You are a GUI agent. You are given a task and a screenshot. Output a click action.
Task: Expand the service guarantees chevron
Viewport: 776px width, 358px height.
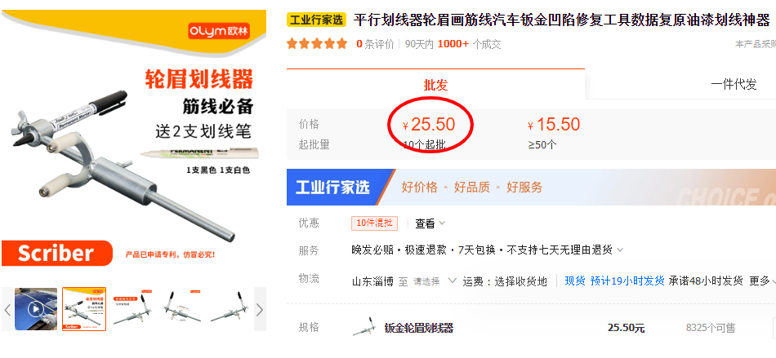click(x=620, y=250)
